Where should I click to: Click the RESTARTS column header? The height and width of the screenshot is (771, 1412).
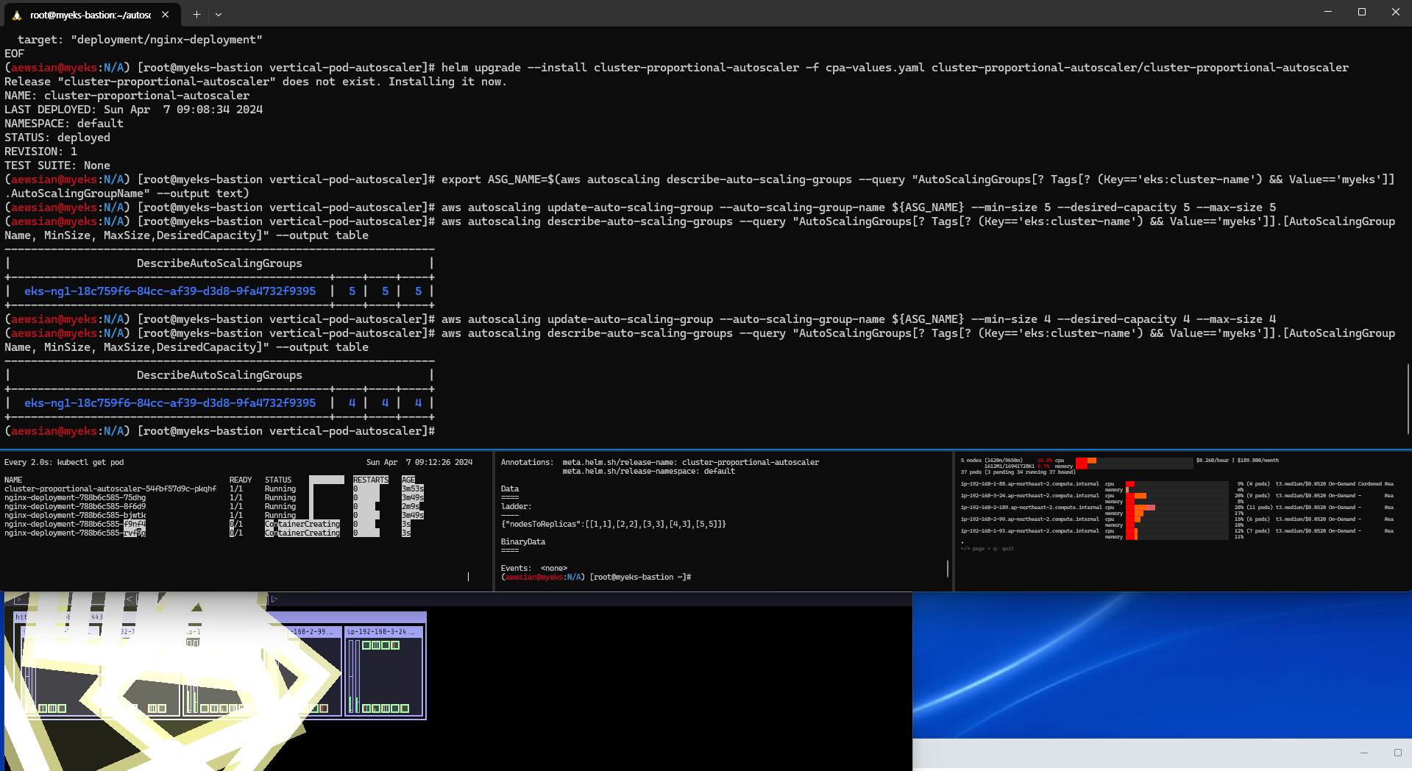[x=371, y=480]
